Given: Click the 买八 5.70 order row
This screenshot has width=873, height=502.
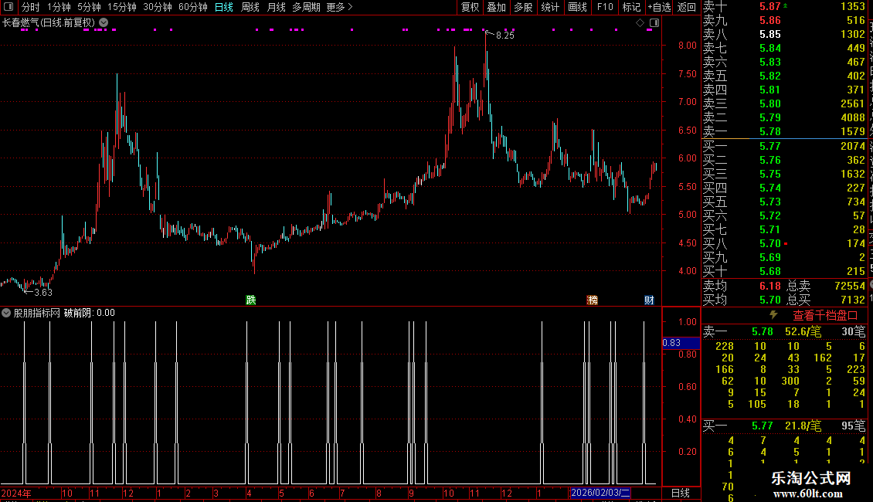Looking at the screenshot, I should pyautogui.click(x=784, y=243).
